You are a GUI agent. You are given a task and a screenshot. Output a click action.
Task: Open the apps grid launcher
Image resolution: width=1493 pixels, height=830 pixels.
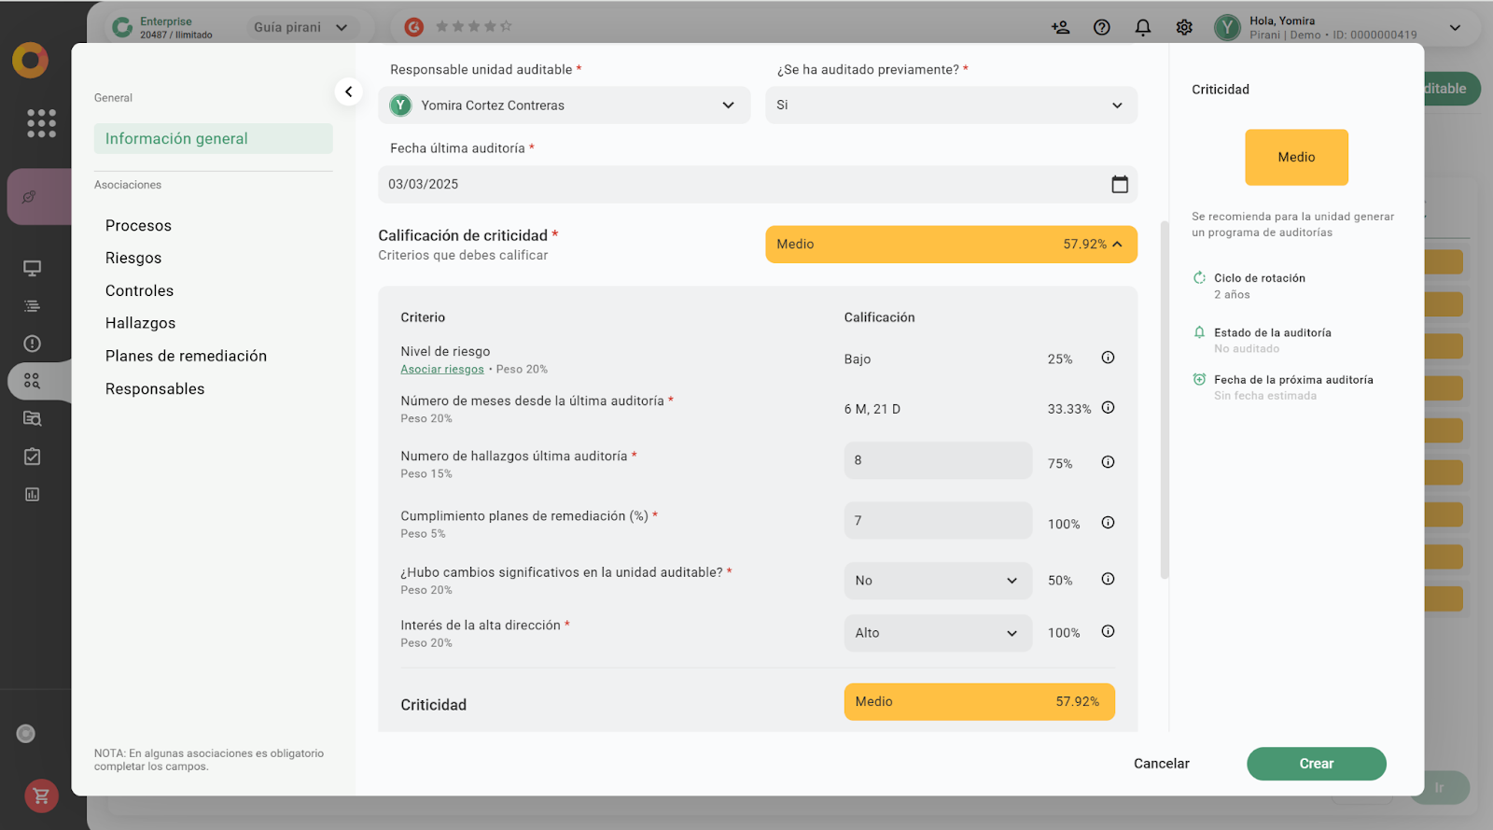pos(41,123)
